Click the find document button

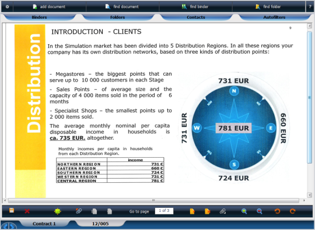pyautogui.click(x=123, y=6)
